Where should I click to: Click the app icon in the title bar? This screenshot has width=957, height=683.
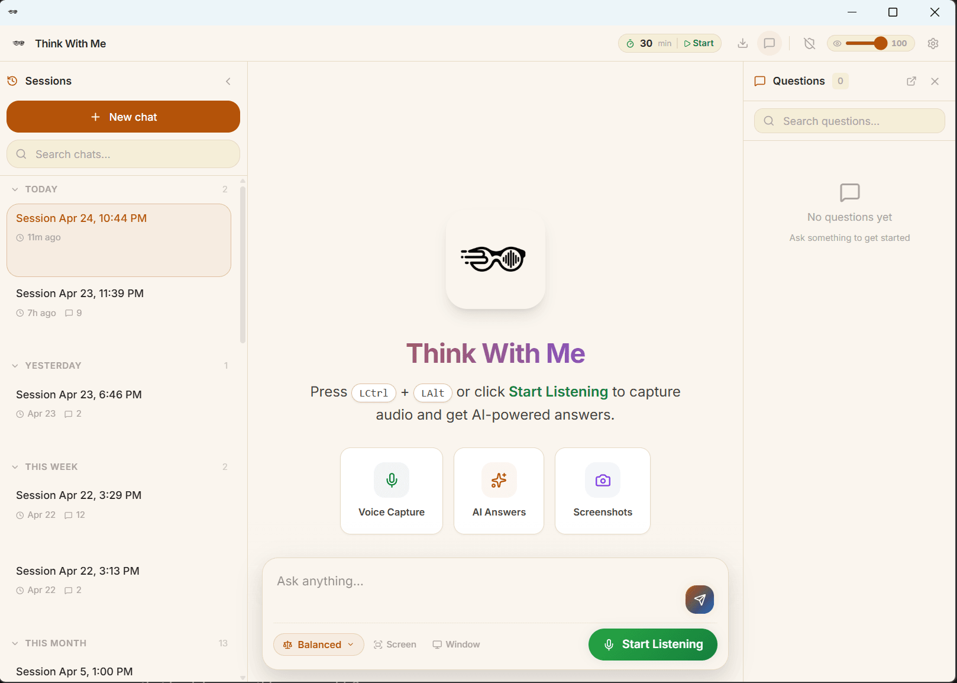point(13,12)
